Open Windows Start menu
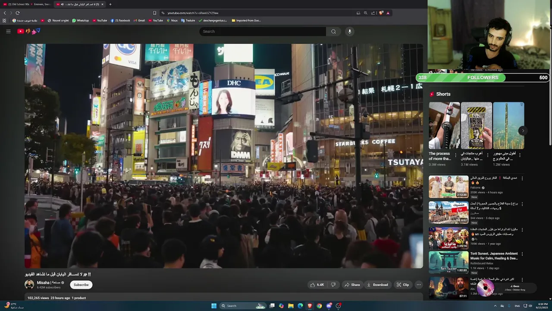Image resolution: width=552 pixels, height=311 pixels. [x=213, y=306]
